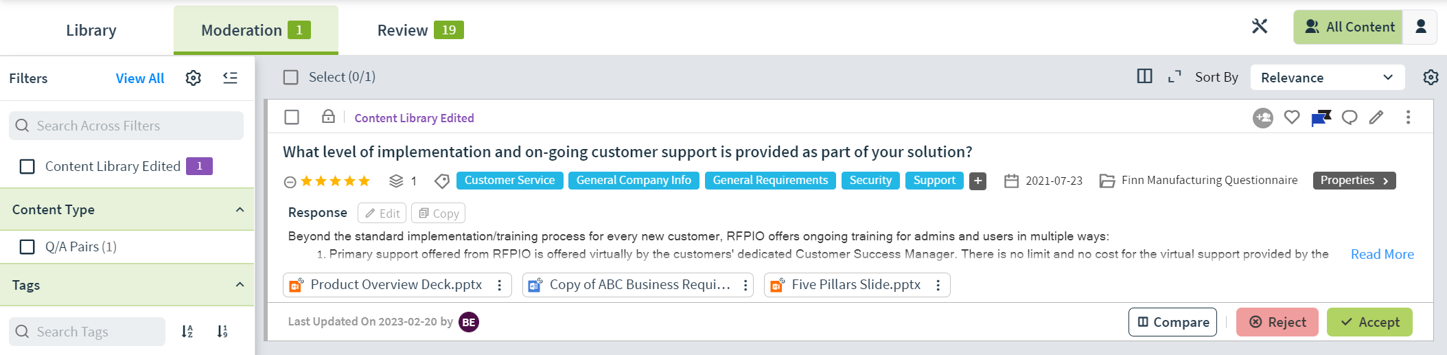Enable the Q/A Pairs checkbox
This screenshot has width=1447, height=355.
point(27,247)
